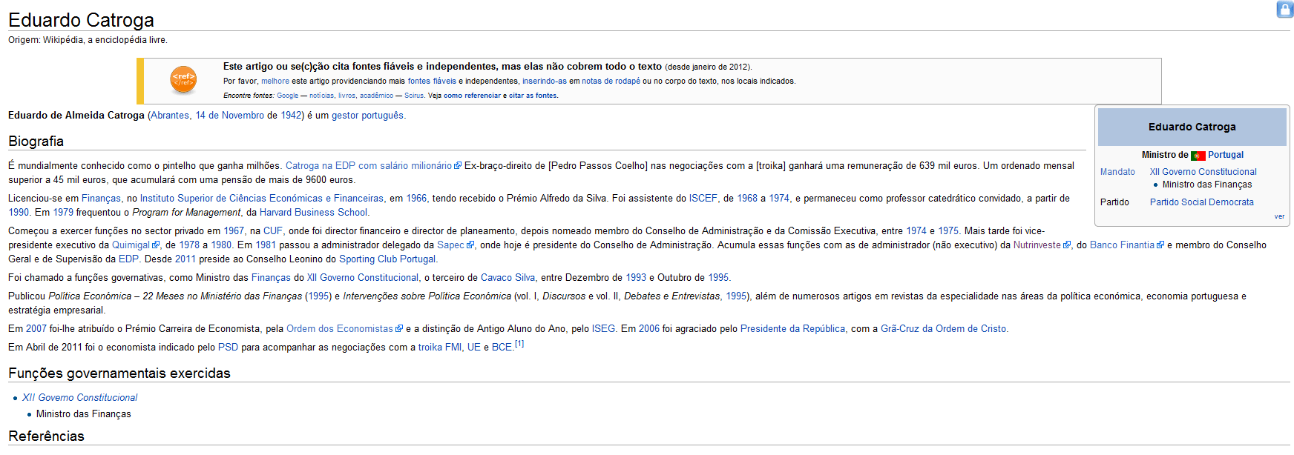Click the Biografia section heading
The width and height of the screenshot is (1294, 455).
click(36, 142)
